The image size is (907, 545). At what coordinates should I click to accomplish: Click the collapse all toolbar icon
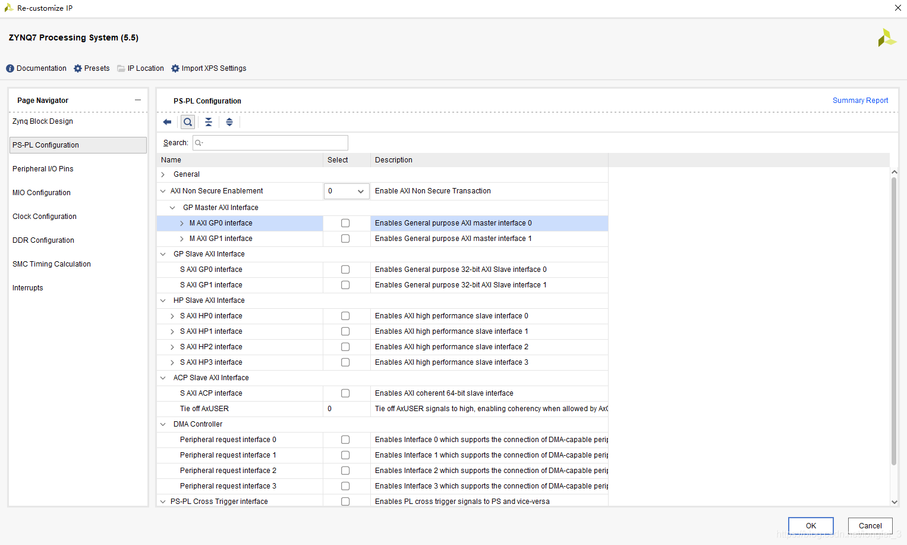[x=209, y=122]
